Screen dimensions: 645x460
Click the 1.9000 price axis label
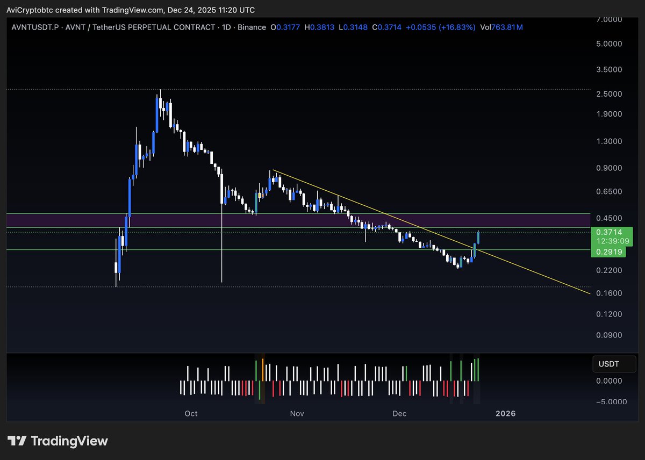tap(609, 114)
